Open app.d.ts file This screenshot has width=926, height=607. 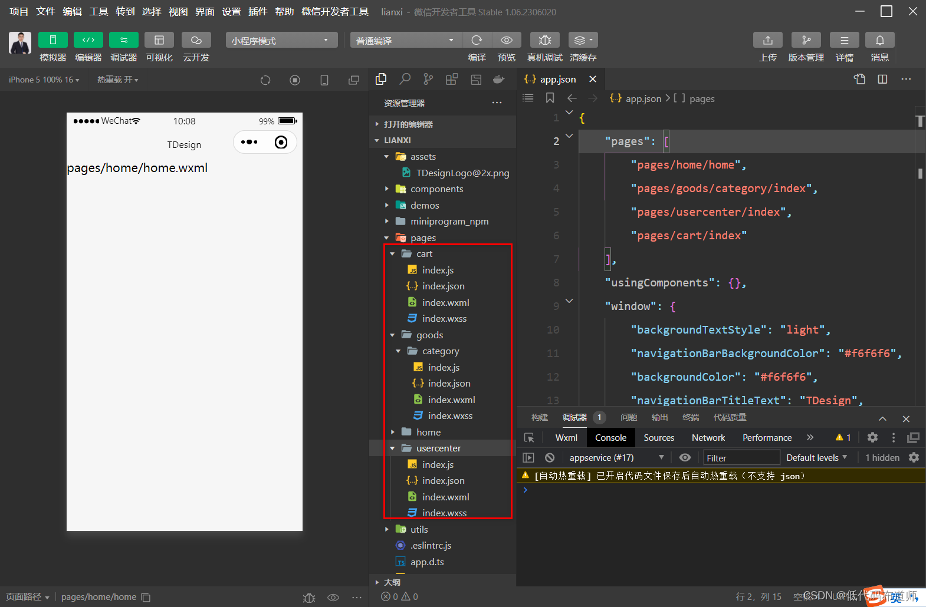pyautogui.click(x=427, y=562)
